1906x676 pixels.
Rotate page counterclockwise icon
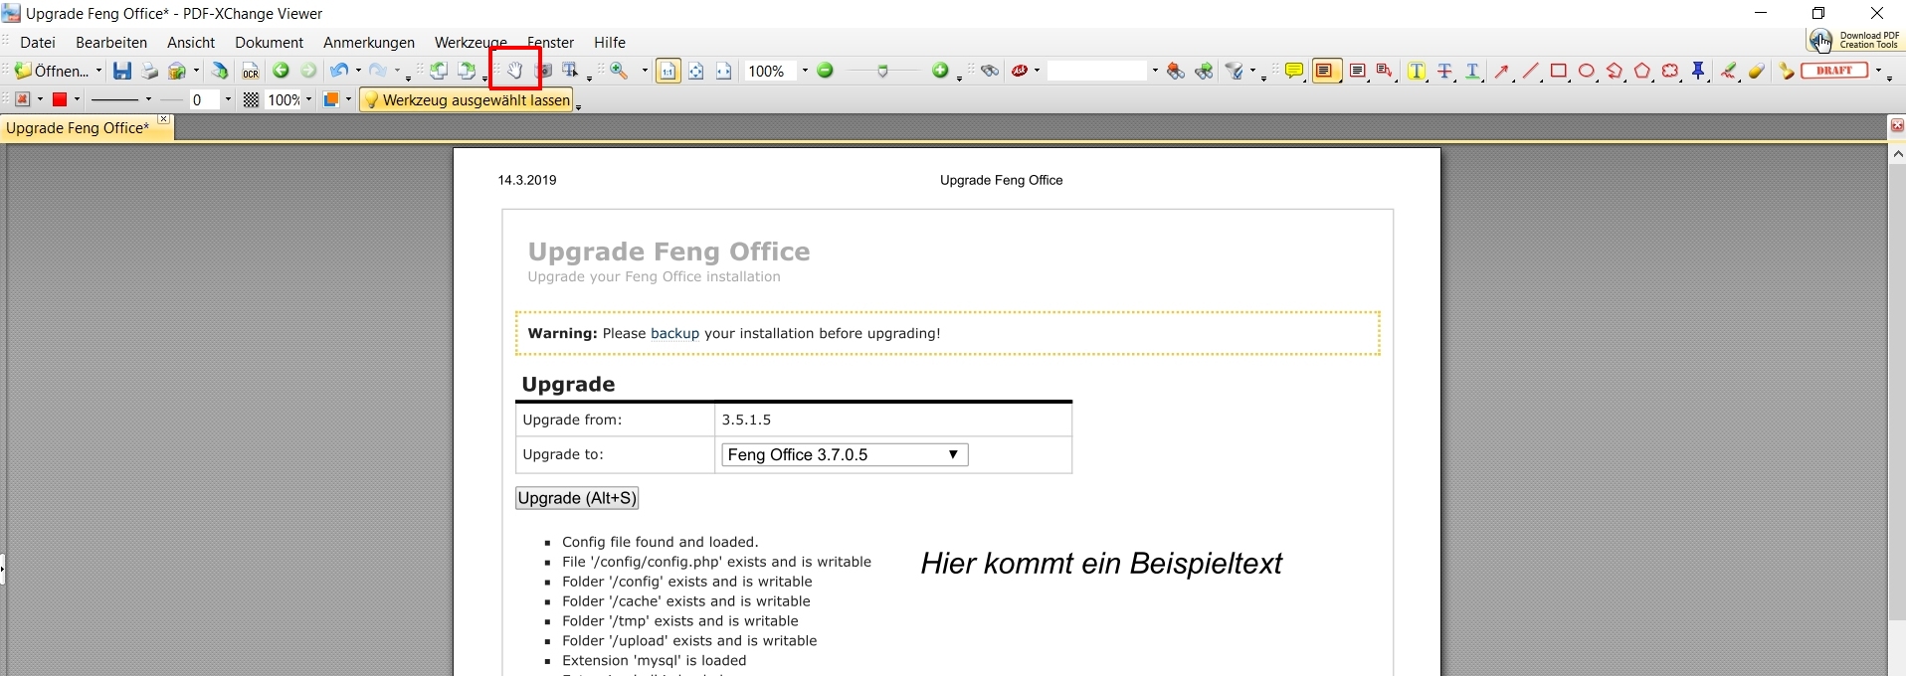(439, 71)
